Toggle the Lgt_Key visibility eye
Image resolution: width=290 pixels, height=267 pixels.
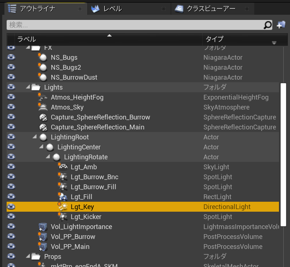pos(11,207)
